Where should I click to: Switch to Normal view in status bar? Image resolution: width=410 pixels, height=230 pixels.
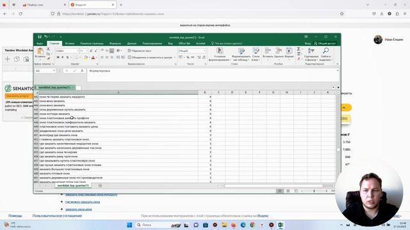tap(280, 191)
